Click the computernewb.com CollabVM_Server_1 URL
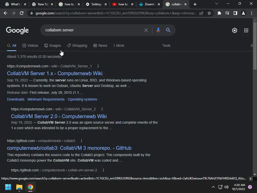The width and height of the screenshot is (257, 193). pyautogui.click(x=49, y=66)
